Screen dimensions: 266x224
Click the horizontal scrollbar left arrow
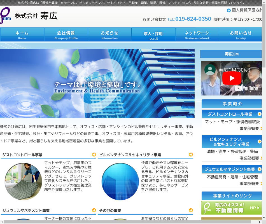point(2,222)
